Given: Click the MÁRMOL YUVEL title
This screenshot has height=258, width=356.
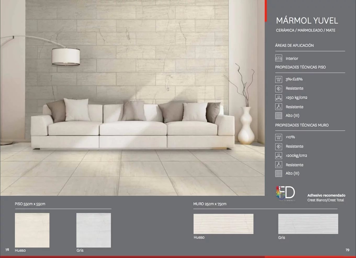Looking at the screenshot, I should pyautogui.click(x=307, y=21).
